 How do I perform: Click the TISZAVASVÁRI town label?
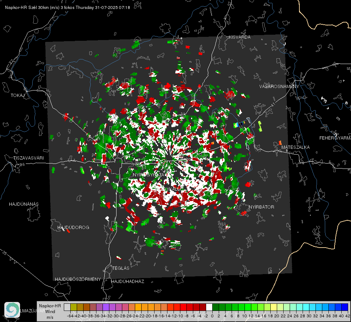click(28, 158)
